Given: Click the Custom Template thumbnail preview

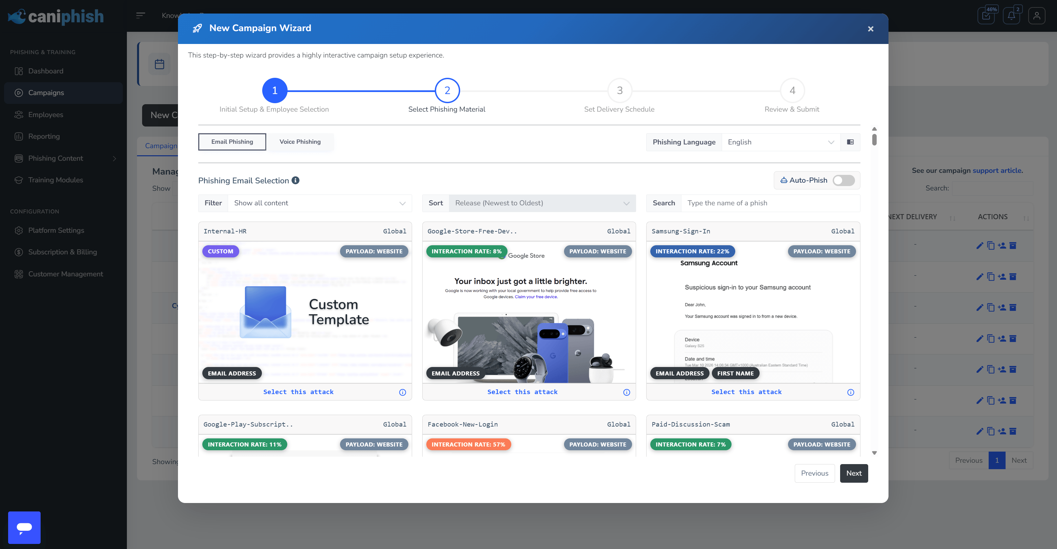Looking at the screenshot, I should 305,312.
